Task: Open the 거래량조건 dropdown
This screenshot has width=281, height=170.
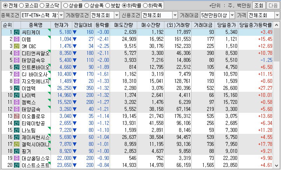Action: click(117, 16)
